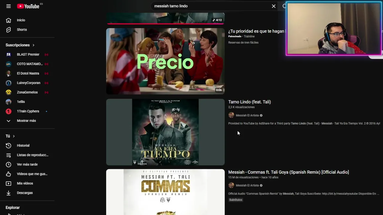
Task: Open Messiah - Commas ft. Tali Goya title
Action: pyautogui.click(x=288, y=172)
